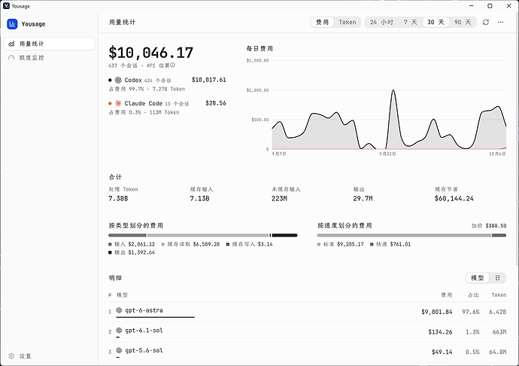Click the spike peak in daily cost chart
Viewport: 519px width, 366px height.
click(x=393, y=90)
